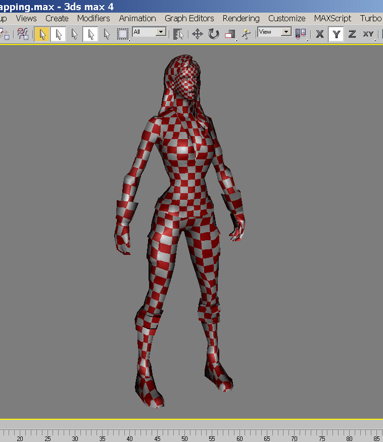Restrict transforms to the Z axis

(352, 34)
